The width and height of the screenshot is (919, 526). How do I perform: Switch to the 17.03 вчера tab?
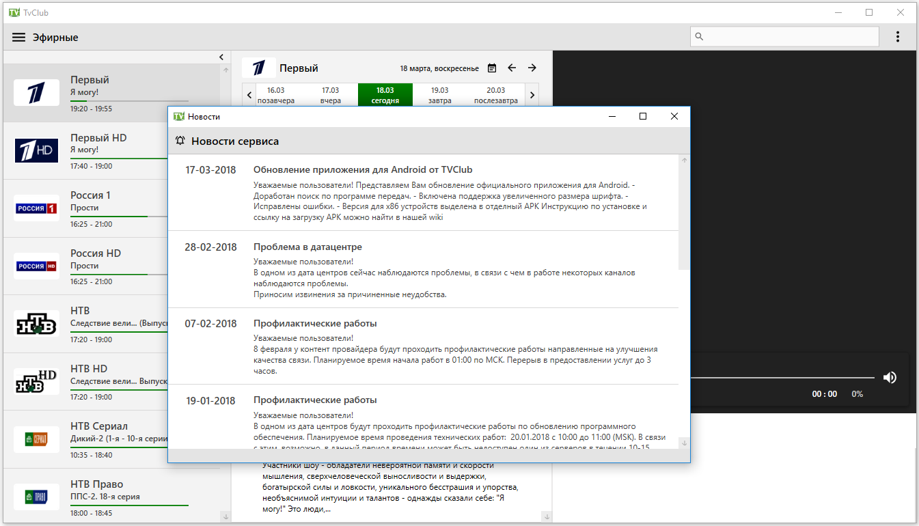pos(331,95)
